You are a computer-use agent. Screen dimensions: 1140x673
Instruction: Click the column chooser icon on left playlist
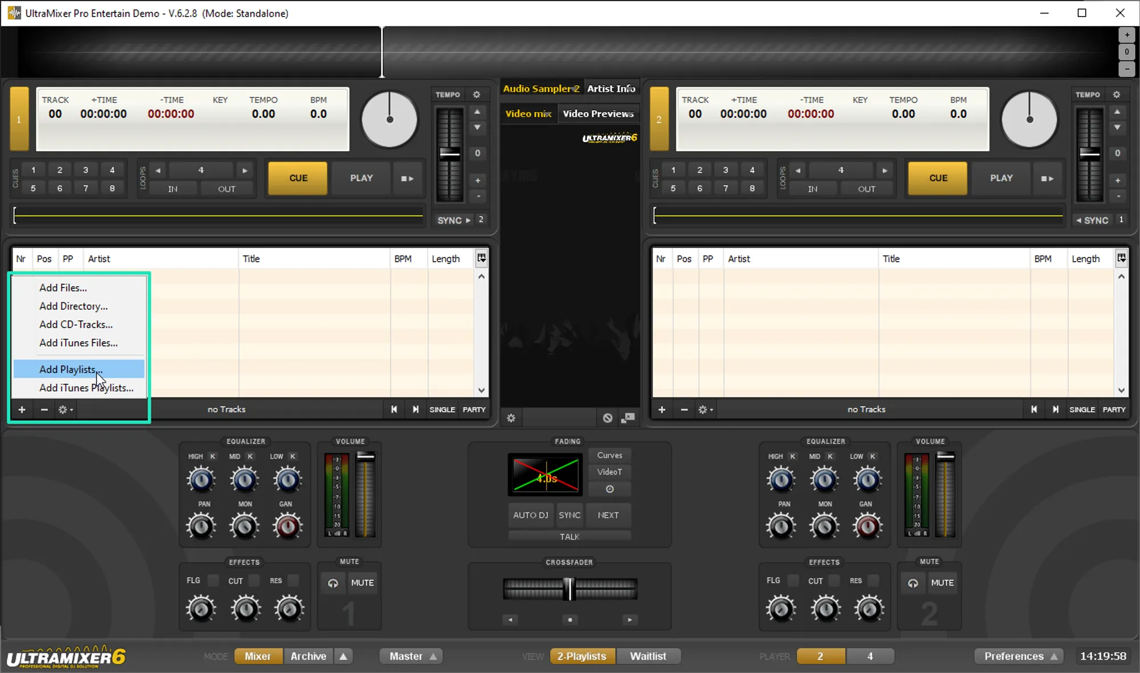point(482,258)
